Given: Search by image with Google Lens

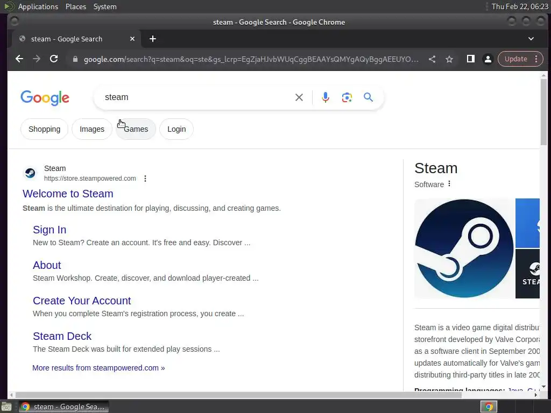Looking at the screenshot, I should (x=347, y=97).
